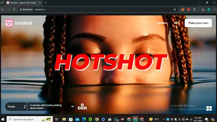Open a new browser tab
The image size is (217, 122).
click(45, 3)
